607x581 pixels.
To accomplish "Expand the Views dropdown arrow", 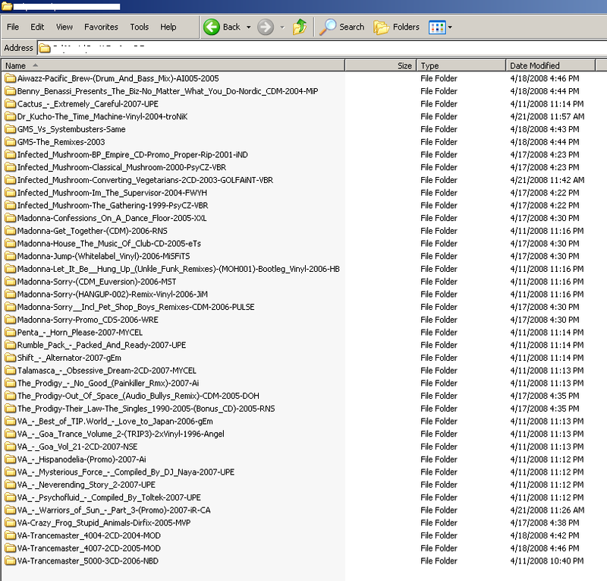I will click(450, 27).
